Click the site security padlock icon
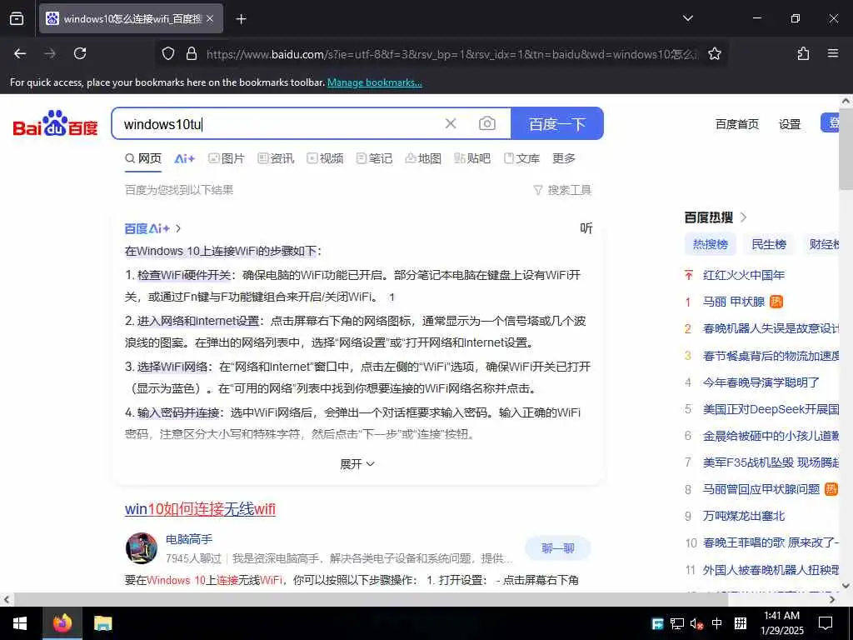The height and width of the screenshot is (640, 853). (191, 53)
